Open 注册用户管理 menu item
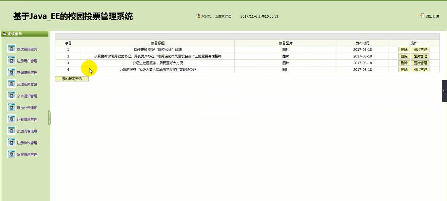 point(27,61)
